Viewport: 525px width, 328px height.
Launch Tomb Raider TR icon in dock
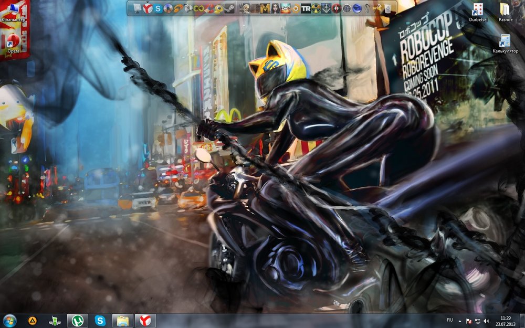click(x=306, y=8)
